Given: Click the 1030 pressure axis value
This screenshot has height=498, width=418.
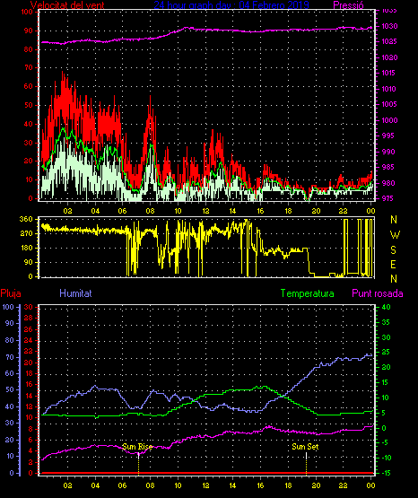Looking at the screenshot, I should (x=389, y=26).
